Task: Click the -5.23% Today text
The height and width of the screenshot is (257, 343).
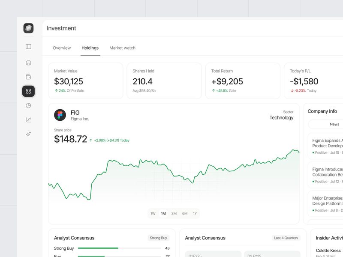Action: tap(304, 90)
